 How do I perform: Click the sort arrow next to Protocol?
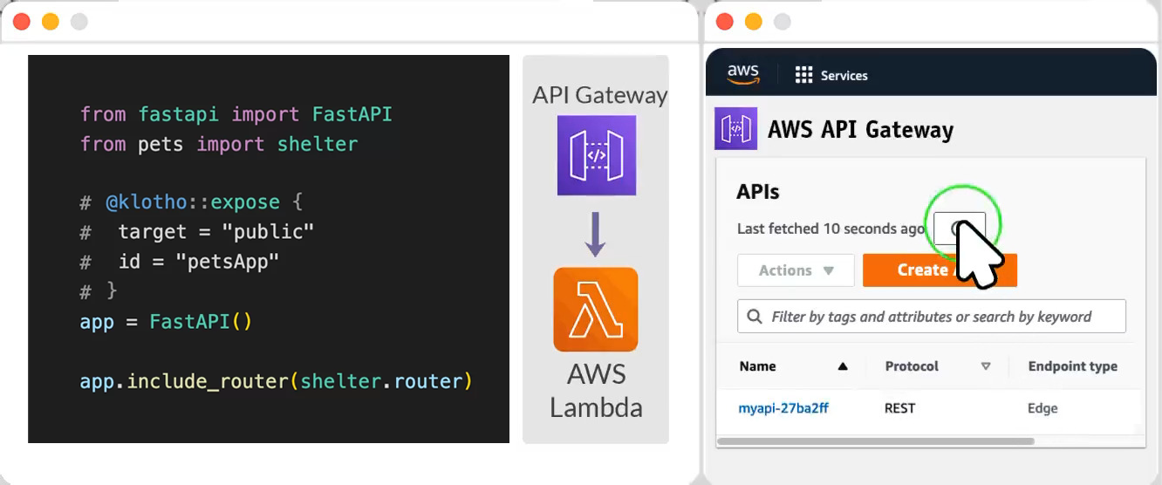[986, 366]
